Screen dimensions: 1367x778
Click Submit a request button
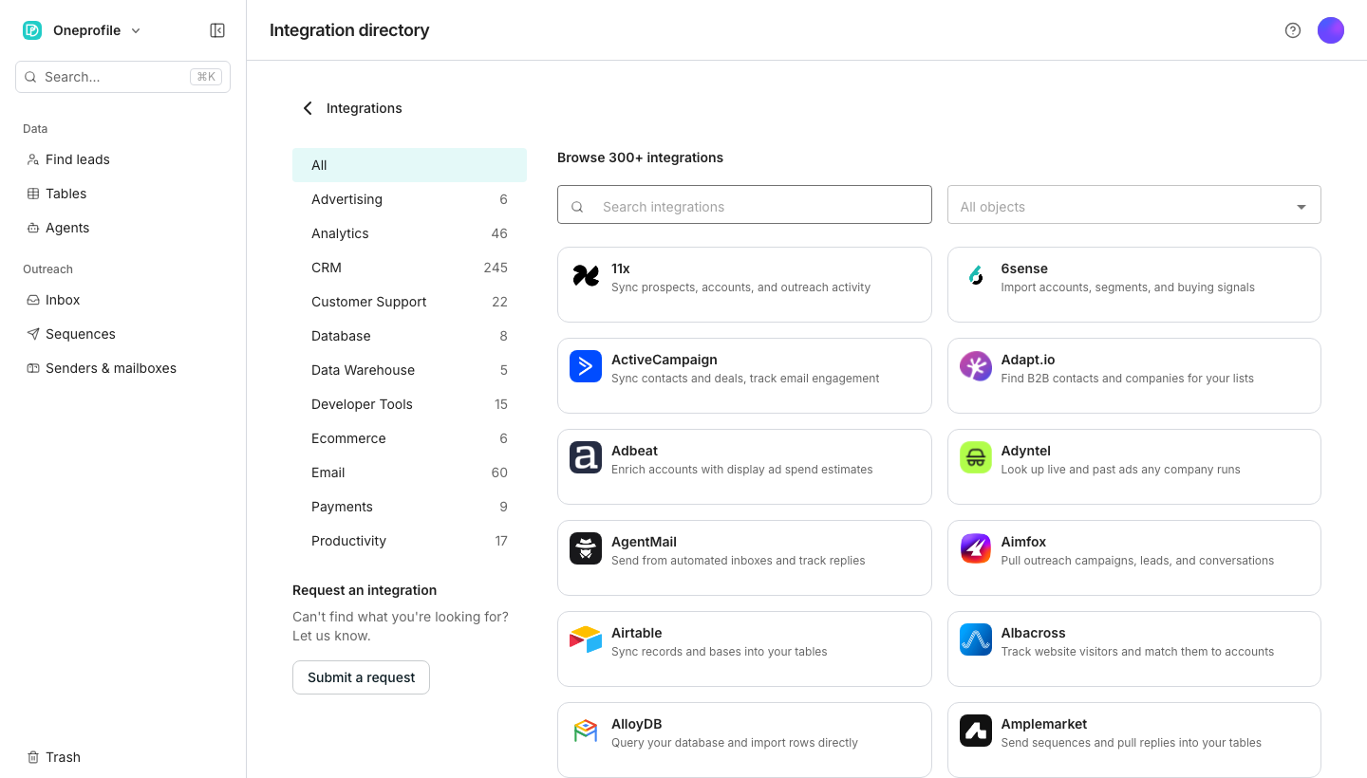point(361,677)
